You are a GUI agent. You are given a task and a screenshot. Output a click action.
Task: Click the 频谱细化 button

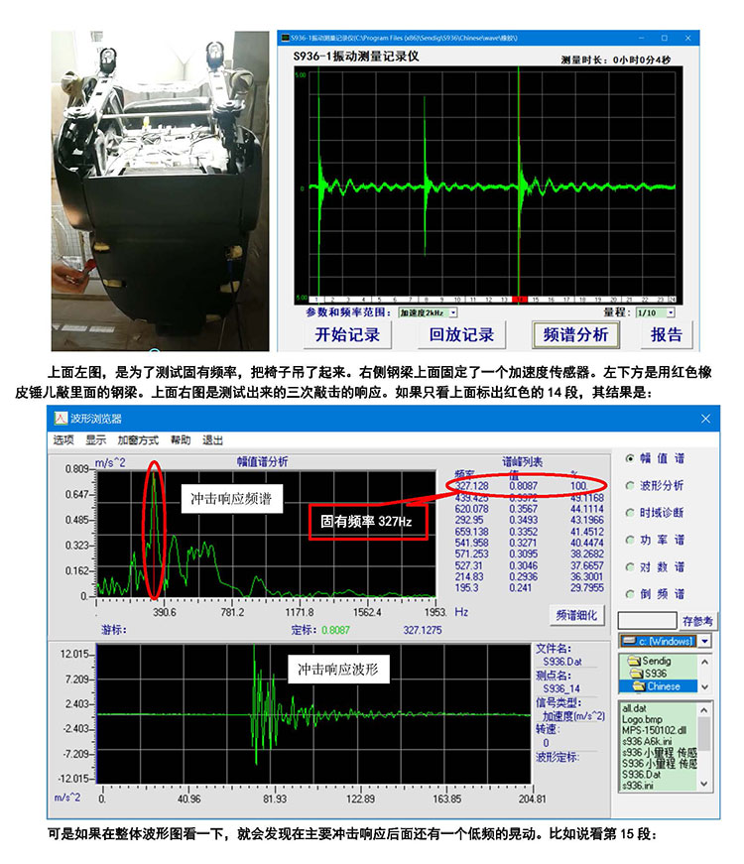pos(575,615)
